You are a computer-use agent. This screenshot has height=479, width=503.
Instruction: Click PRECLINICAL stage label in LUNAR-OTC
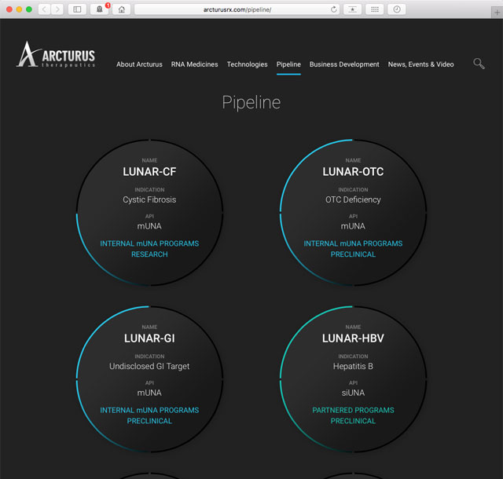click(353, 254)
